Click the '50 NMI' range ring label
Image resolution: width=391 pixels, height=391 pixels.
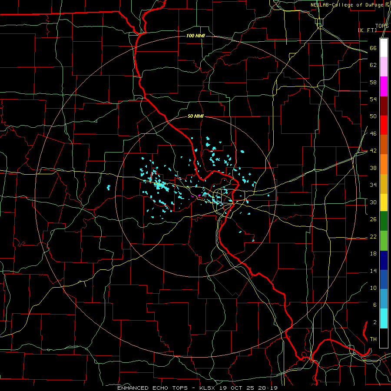[x=195, y=116]
